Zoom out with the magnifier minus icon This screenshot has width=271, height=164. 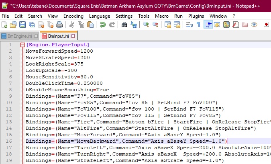click(x=155, y=25)
